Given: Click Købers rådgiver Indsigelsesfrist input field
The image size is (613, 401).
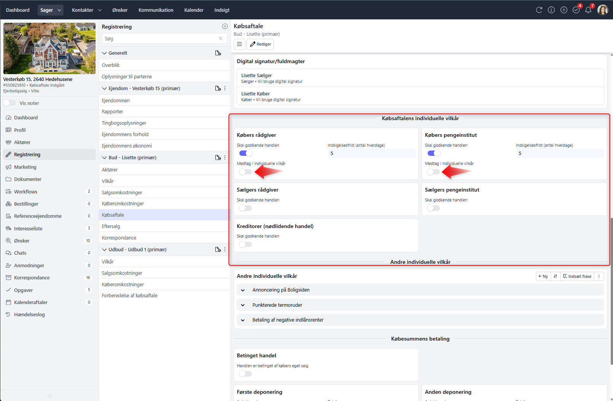Looking at the screenshot, I should pyautogui.click(x=371, y=154).
